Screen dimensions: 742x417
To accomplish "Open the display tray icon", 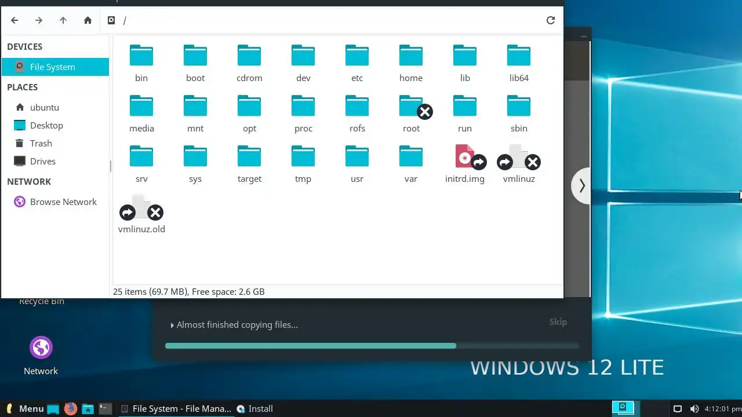I will coord(677,409).
